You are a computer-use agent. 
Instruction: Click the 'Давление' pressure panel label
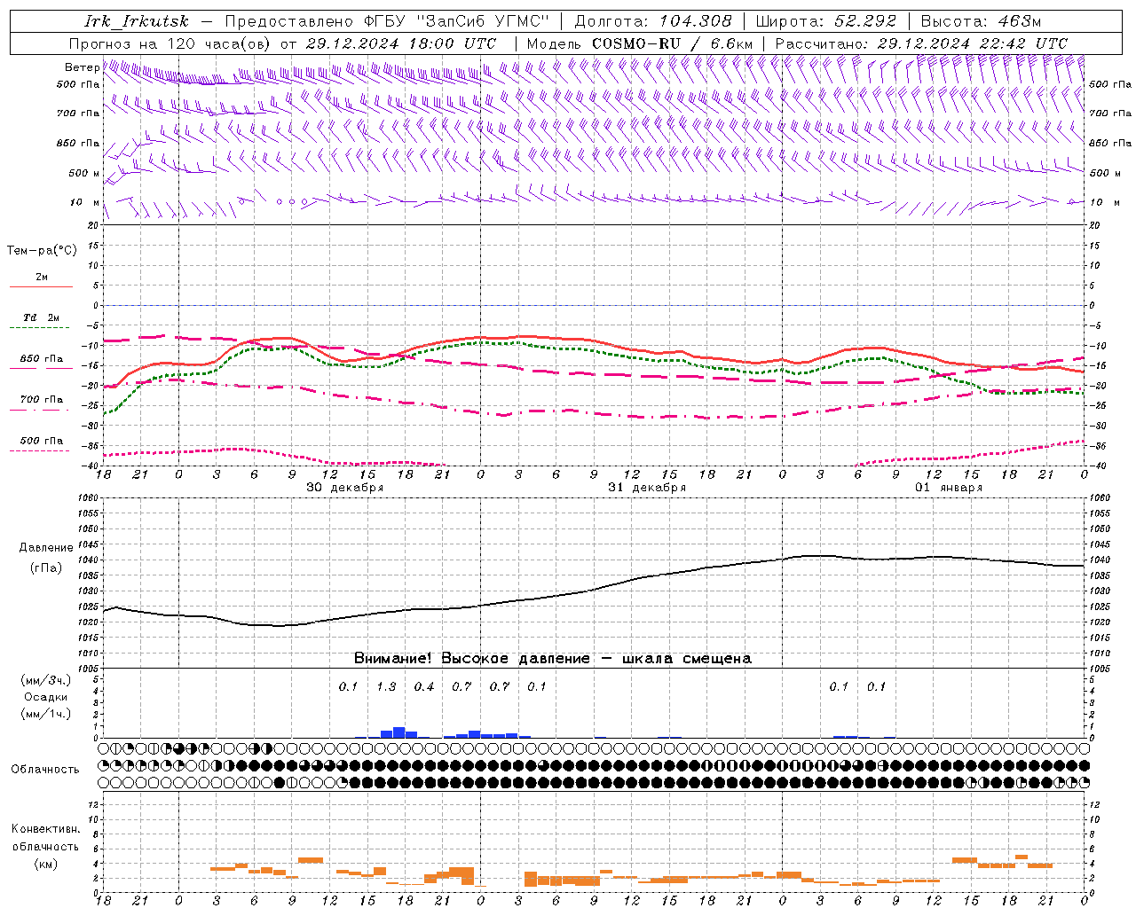point(46,548)
